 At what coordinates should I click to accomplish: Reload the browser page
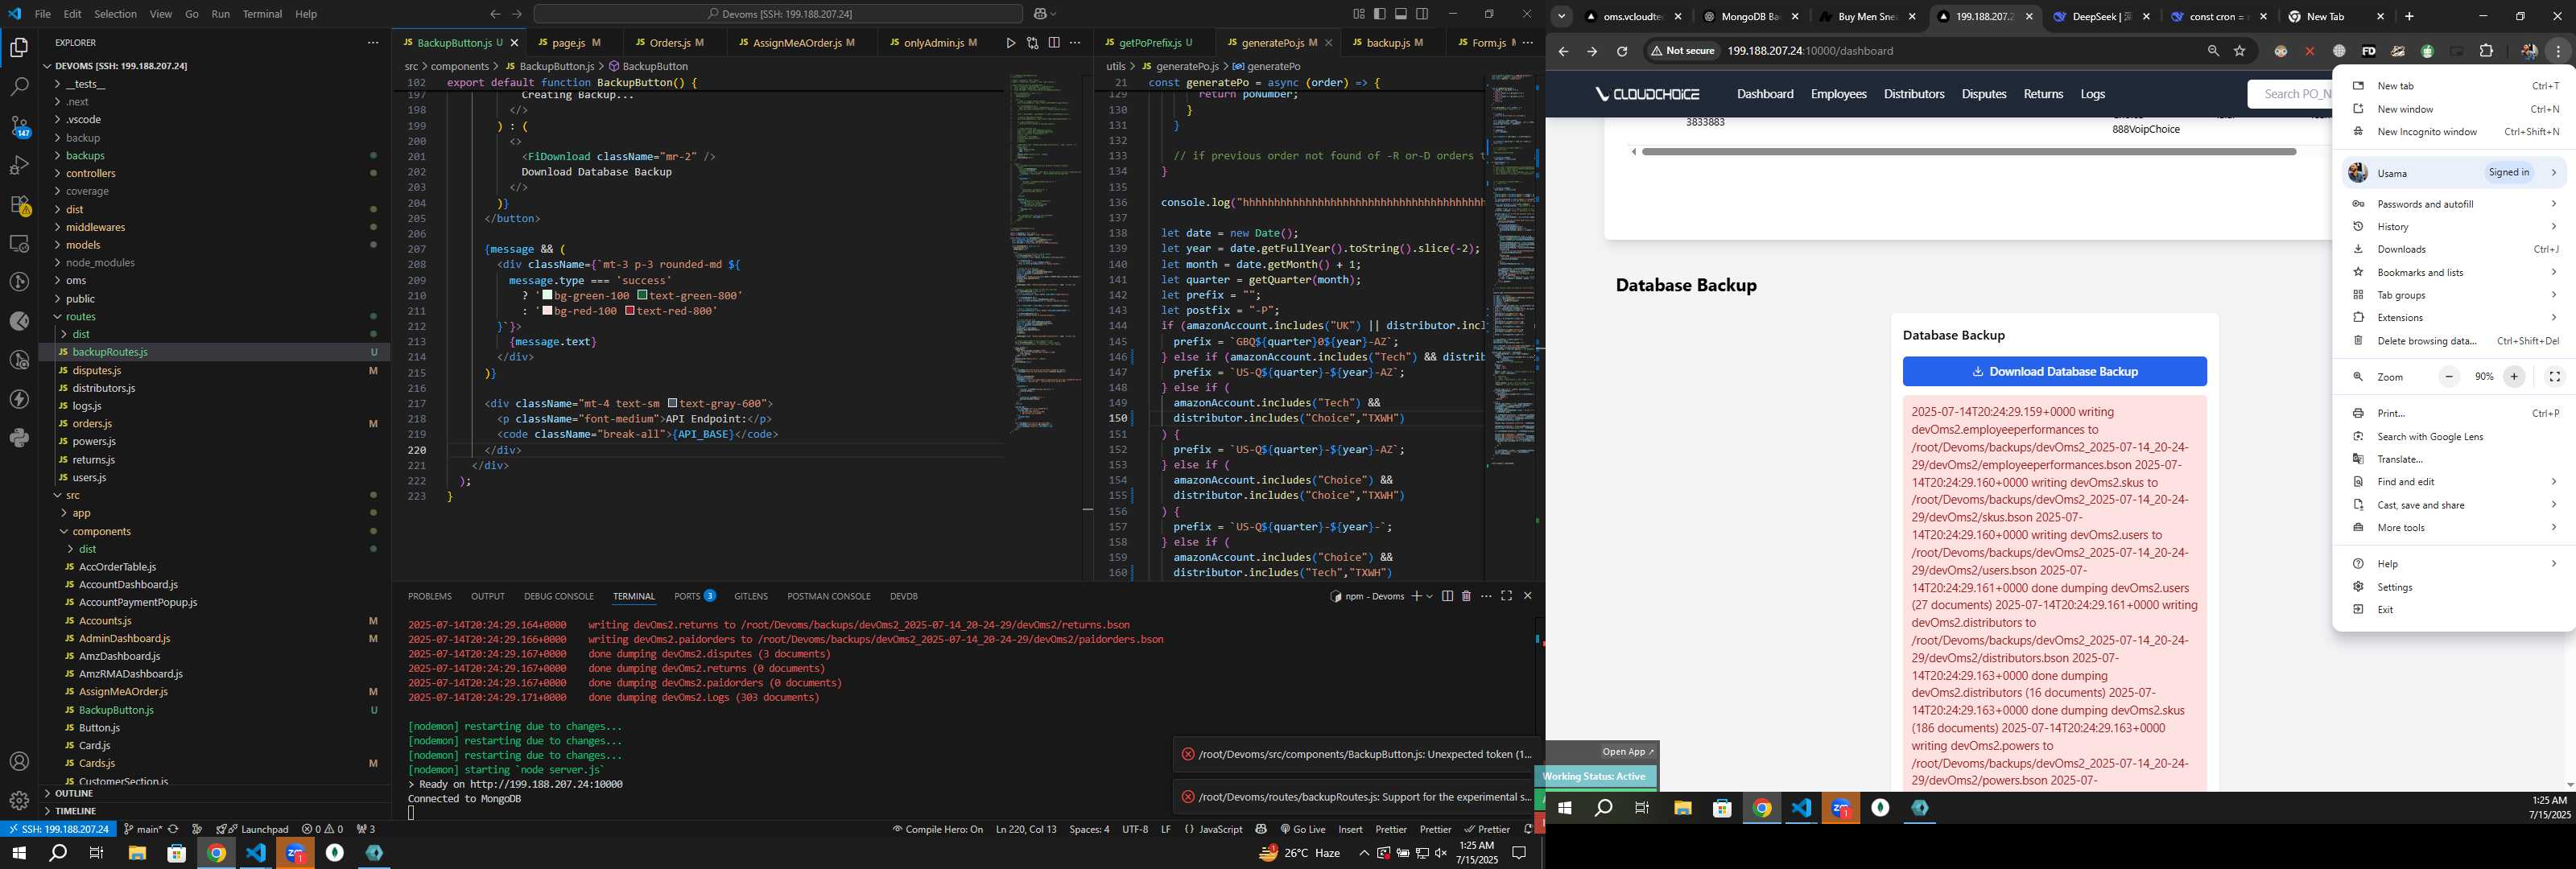1622,51
